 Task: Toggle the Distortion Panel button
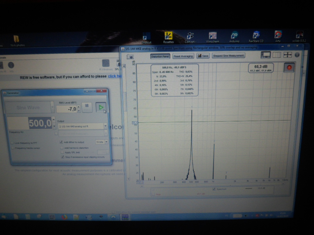160,56
